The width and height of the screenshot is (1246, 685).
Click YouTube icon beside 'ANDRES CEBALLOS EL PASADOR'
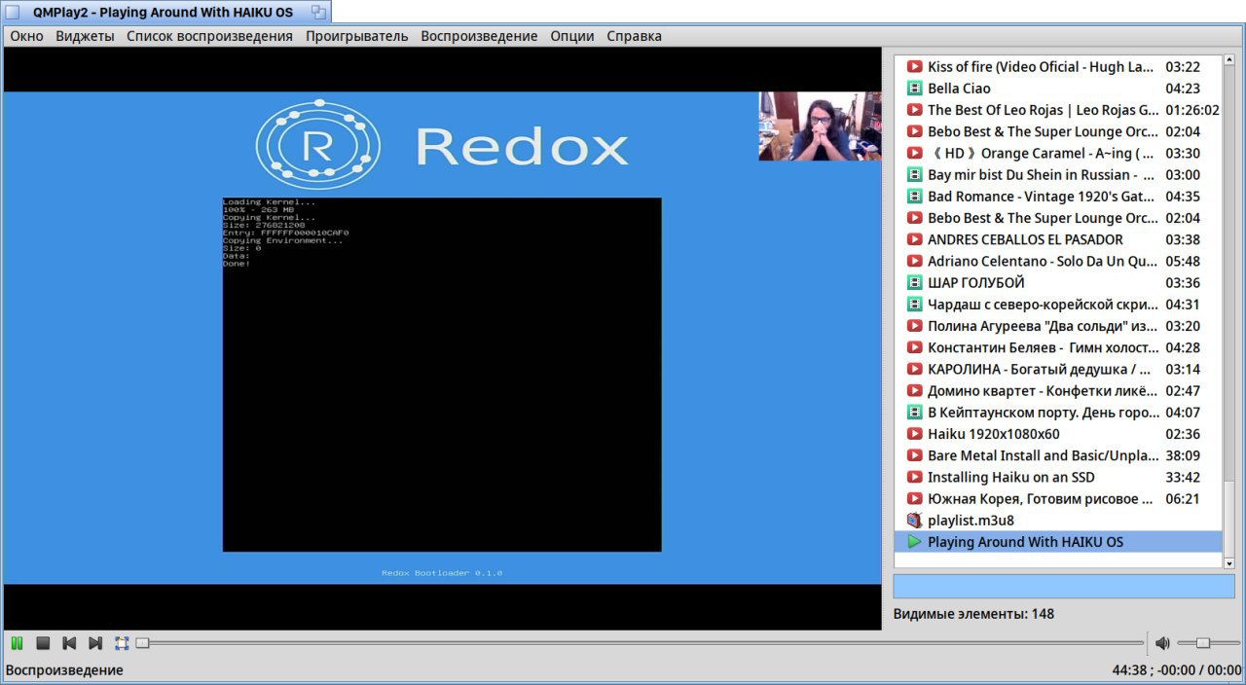[x=914, y=239]
